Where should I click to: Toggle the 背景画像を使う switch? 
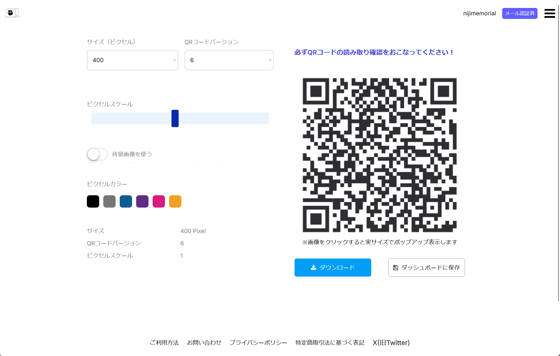pos(97,154)
